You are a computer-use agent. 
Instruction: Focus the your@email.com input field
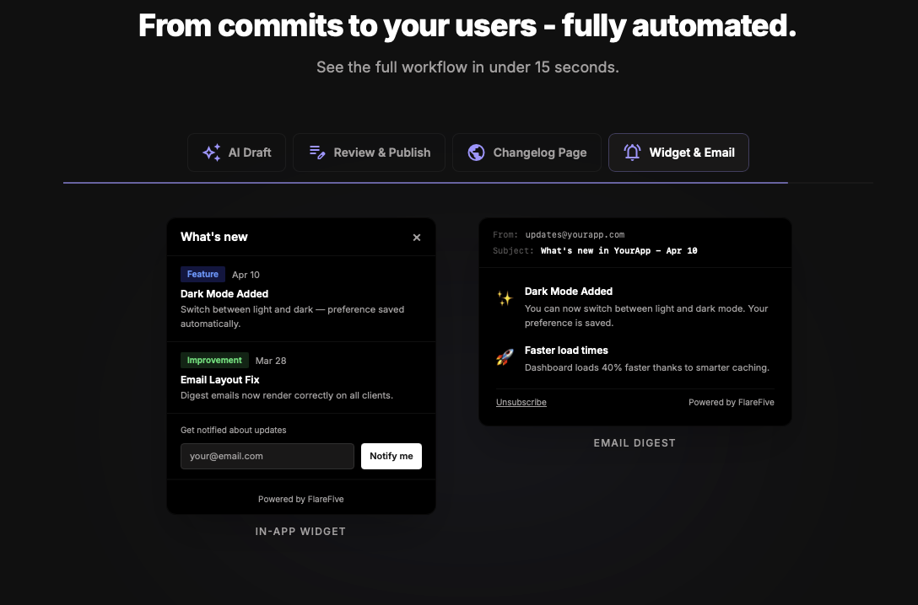coord(267,456)
